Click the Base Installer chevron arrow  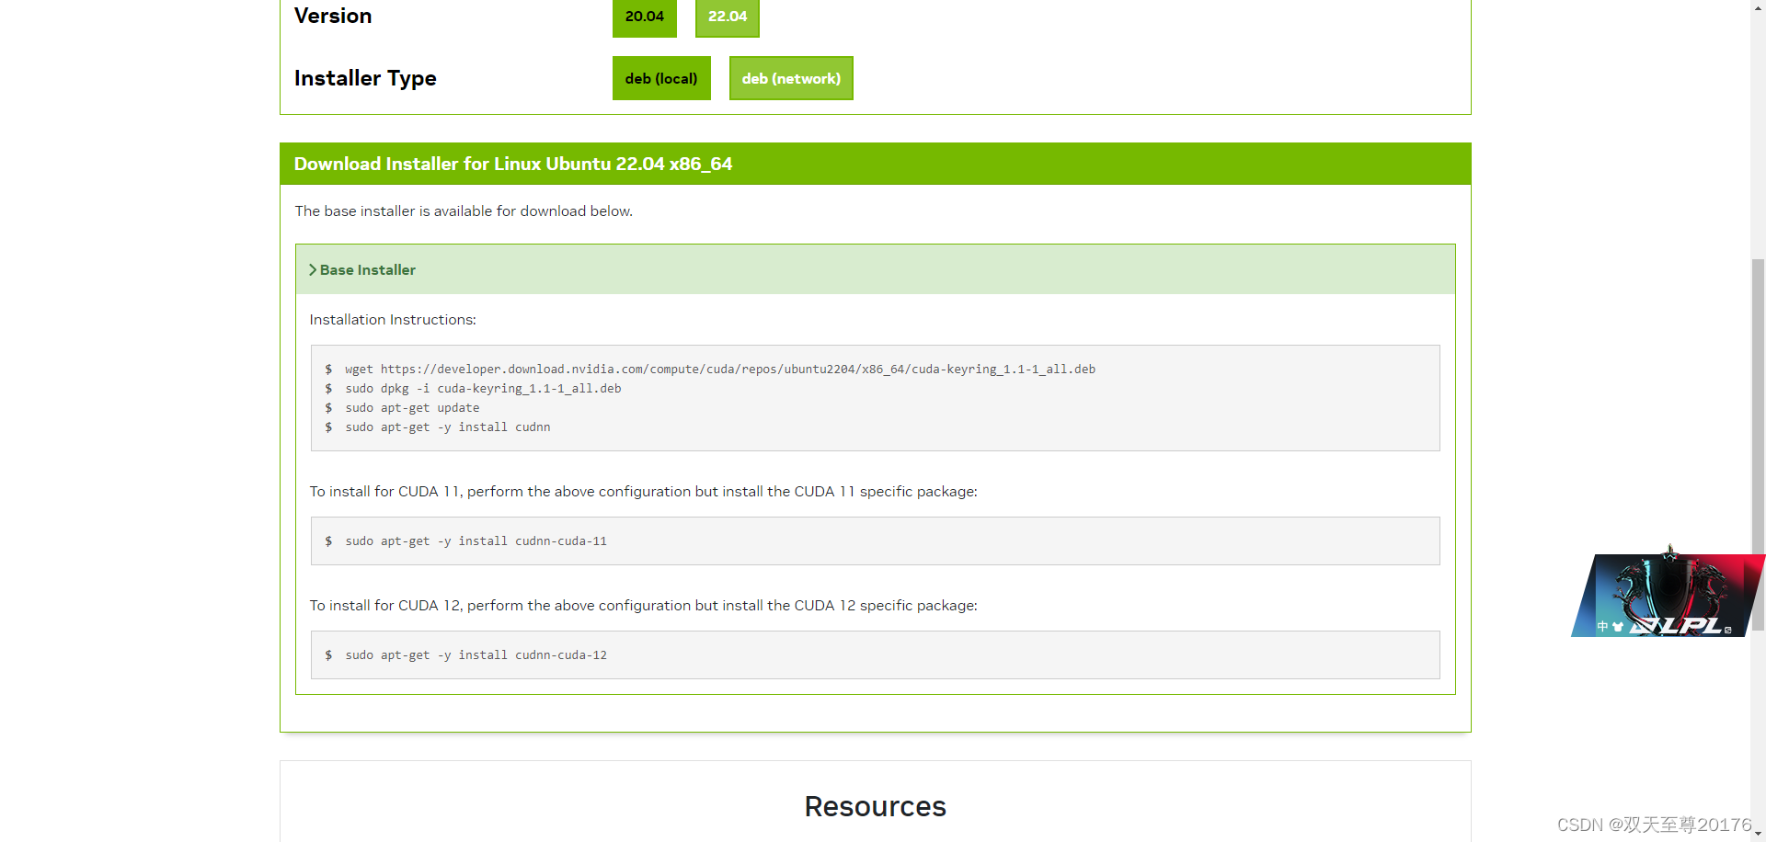[314, 269]
